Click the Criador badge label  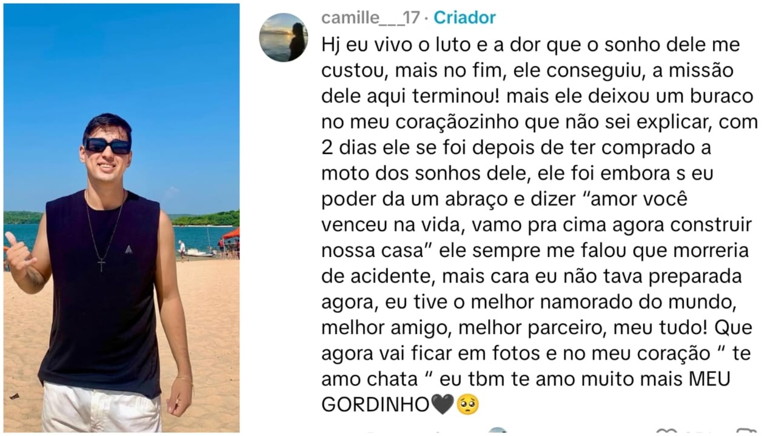(465, 18)
